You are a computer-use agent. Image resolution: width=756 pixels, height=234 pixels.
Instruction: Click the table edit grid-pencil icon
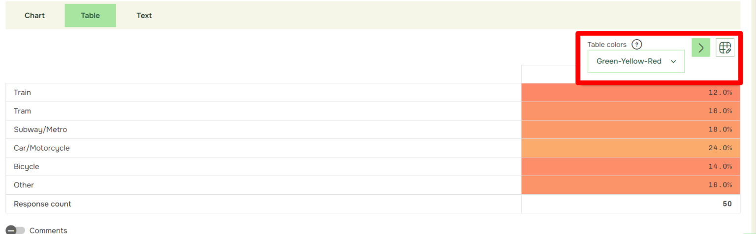click(725, 48)
